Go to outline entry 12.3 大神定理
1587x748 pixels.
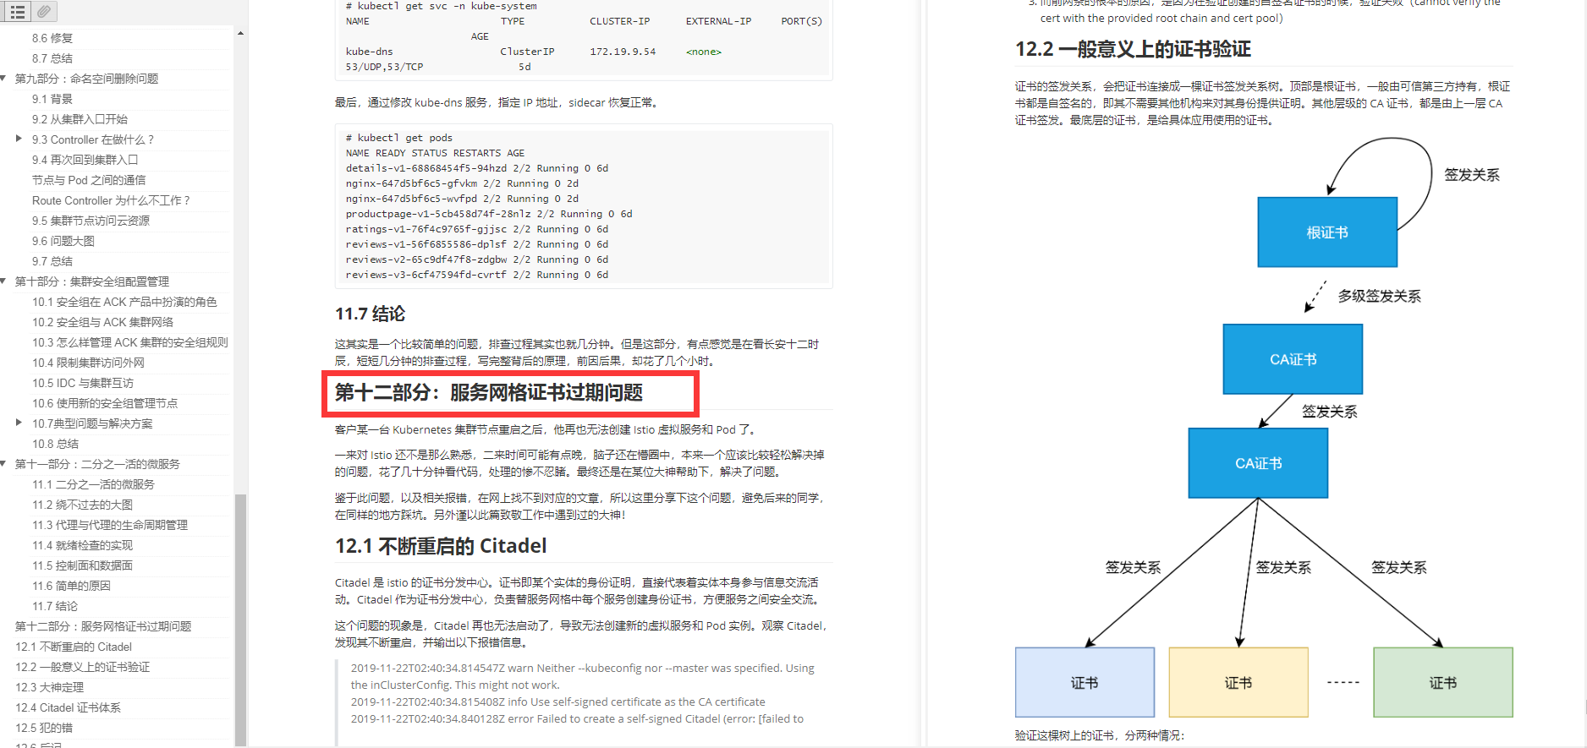(x=50, y=687)
